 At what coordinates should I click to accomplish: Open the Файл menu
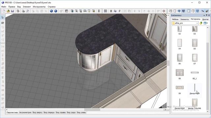(x=4, y=7)
